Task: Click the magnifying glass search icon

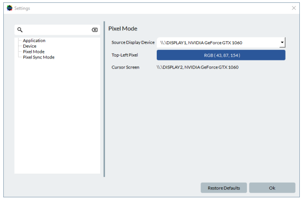Action: (x=20, y=30)
